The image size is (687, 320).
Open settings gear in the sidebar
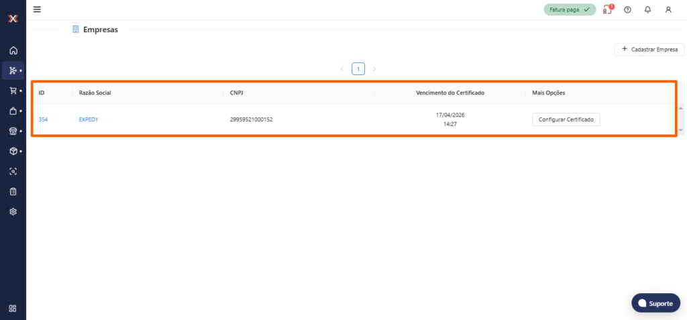pos(13,211)
